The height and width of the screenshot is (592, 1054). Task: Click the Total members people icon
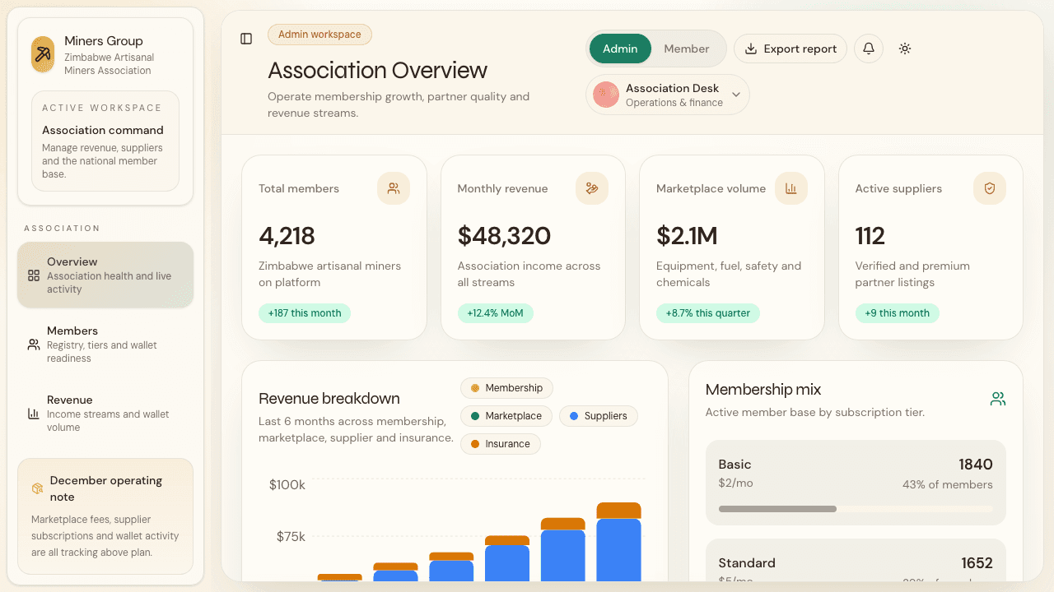(x=394, y=188)
